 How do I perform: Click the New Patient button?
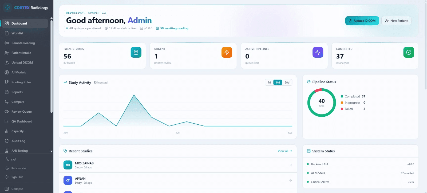pyautogui.click(x=396, y=21)
